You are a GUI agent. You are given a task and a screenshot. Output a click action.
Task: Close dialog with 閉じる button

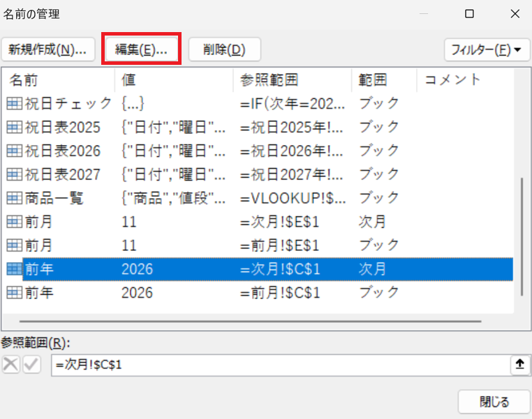(494, 402)
